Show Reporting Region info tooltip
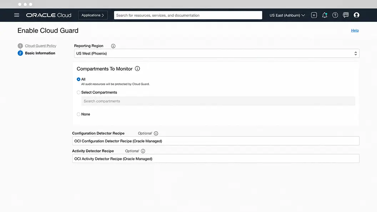This screenshot has height=212, width=377. coord(113,46)
